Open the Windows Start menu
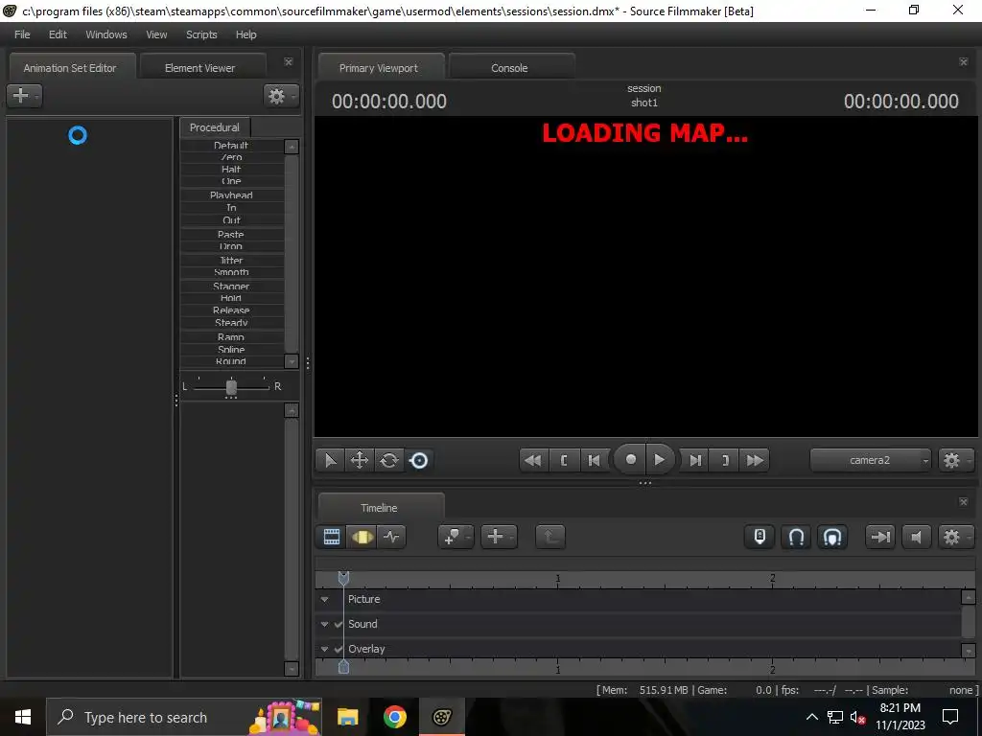 click(23, 717)
